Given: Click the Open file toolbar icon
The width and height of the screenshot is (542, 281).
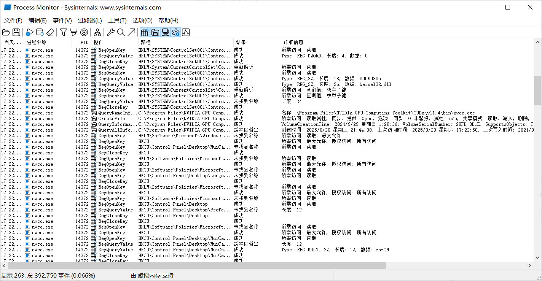Looking at the screenshot, I should click(x=6, y=32).
